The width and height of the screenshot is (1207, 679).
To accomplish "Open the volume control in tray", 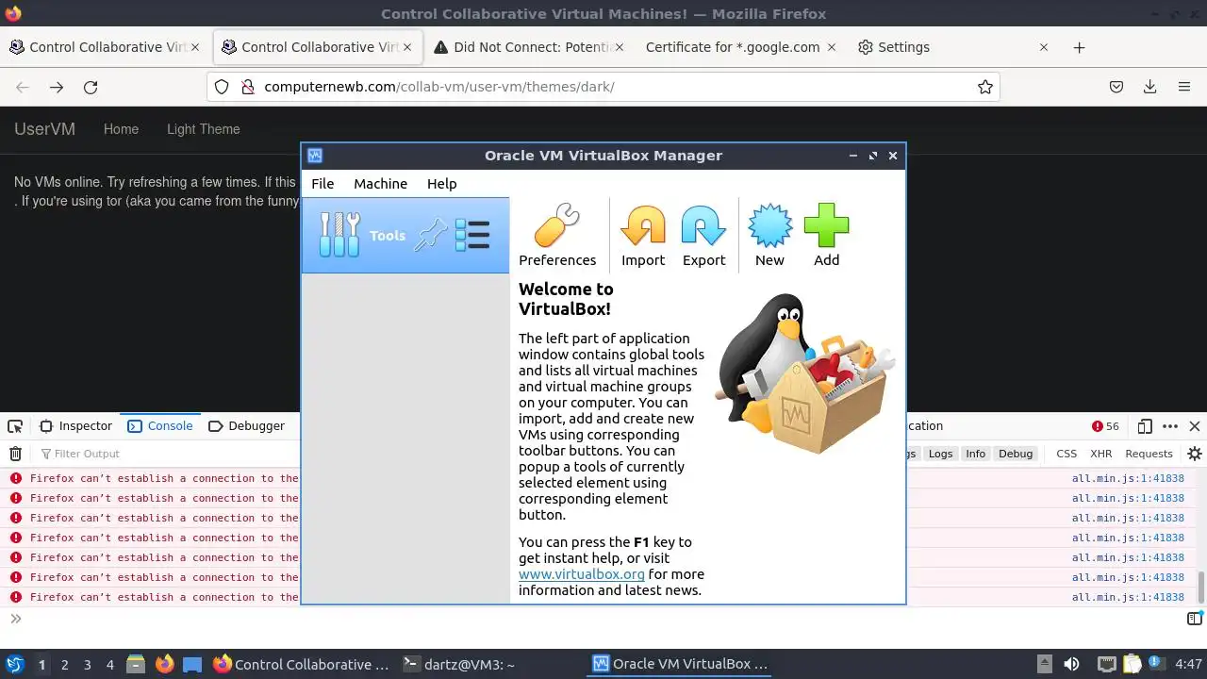I will click(x=1071, y=664).
